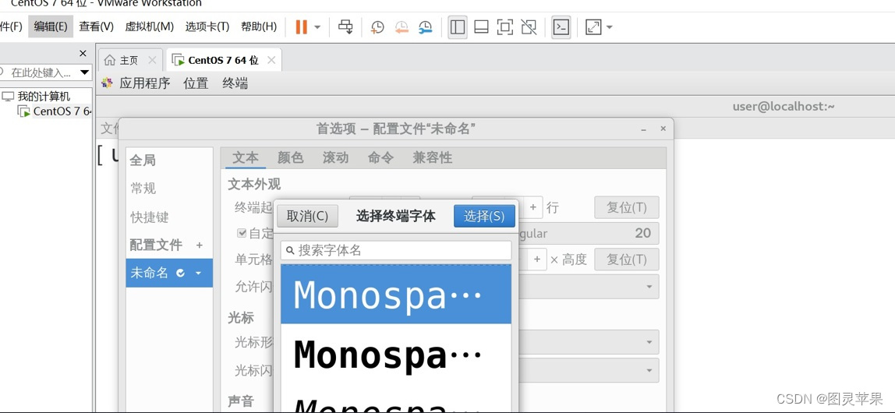This screenshot has height=413, width=895.
Task: Click the 搜索字体名 search field
Action: pos(396,250)
